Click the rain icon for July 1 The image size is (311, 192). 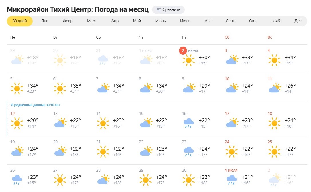[231, 180]
